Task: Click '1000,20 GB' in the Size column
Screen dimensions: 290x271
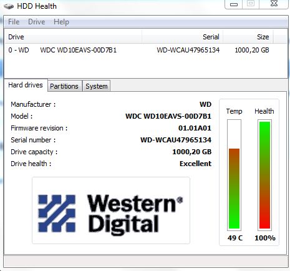Action: coord(252,50)
